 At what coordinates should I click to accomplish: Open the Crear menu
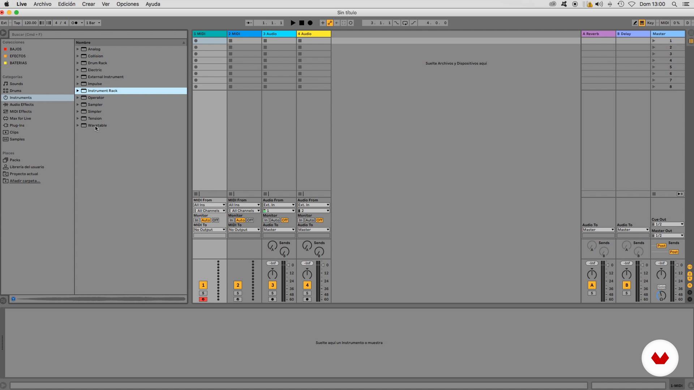coord(88,4)
